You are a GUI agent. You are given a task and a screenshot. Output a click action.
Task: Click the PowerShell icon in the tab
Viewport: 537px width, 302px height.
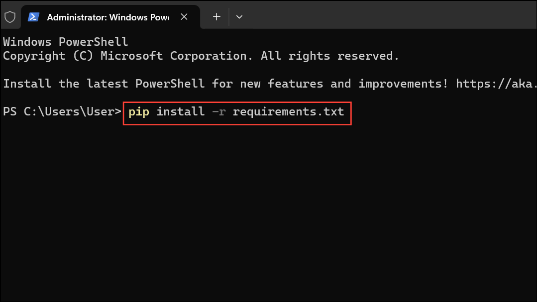[33, 17]
